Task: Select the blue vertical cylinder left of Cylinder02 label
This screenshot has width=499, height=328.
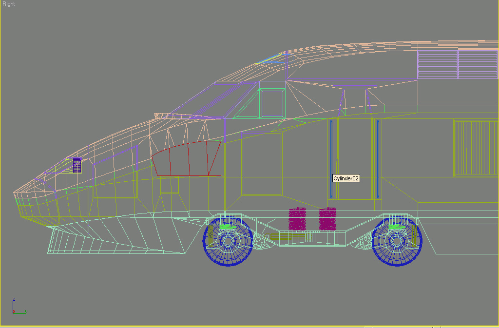Action: pos(331,159)
